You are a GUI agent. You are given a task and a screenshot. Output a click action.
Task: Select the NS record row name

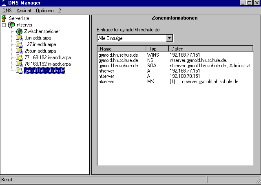(x=118, y=60)
